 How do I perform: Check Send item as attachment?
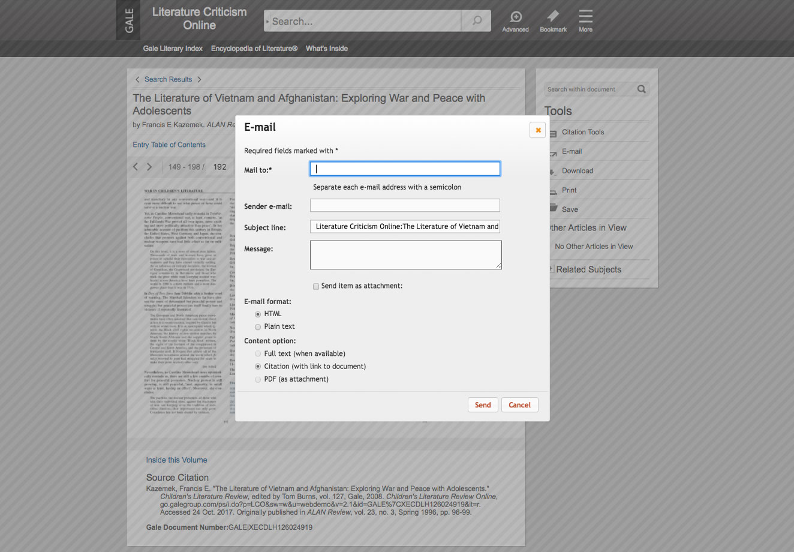click(x=316, y=287)
